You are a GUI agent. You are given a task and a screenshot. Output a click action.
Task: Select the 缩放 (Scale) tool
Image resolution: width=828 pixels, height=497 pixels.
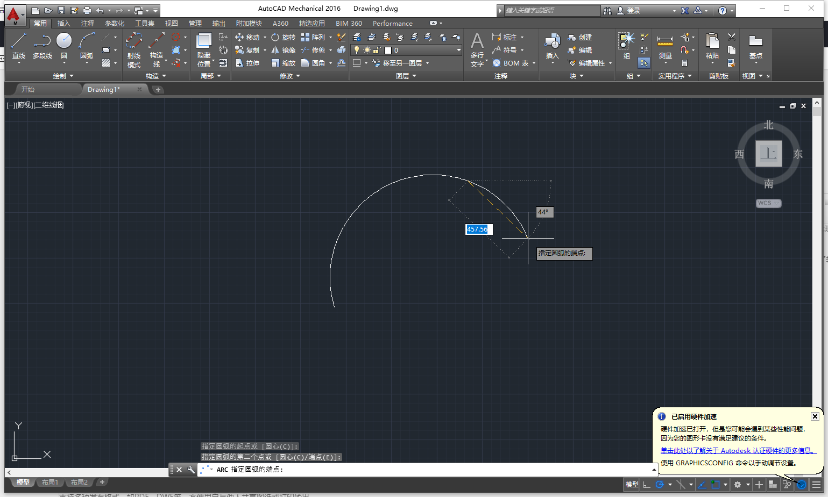[x=283, y=63]
